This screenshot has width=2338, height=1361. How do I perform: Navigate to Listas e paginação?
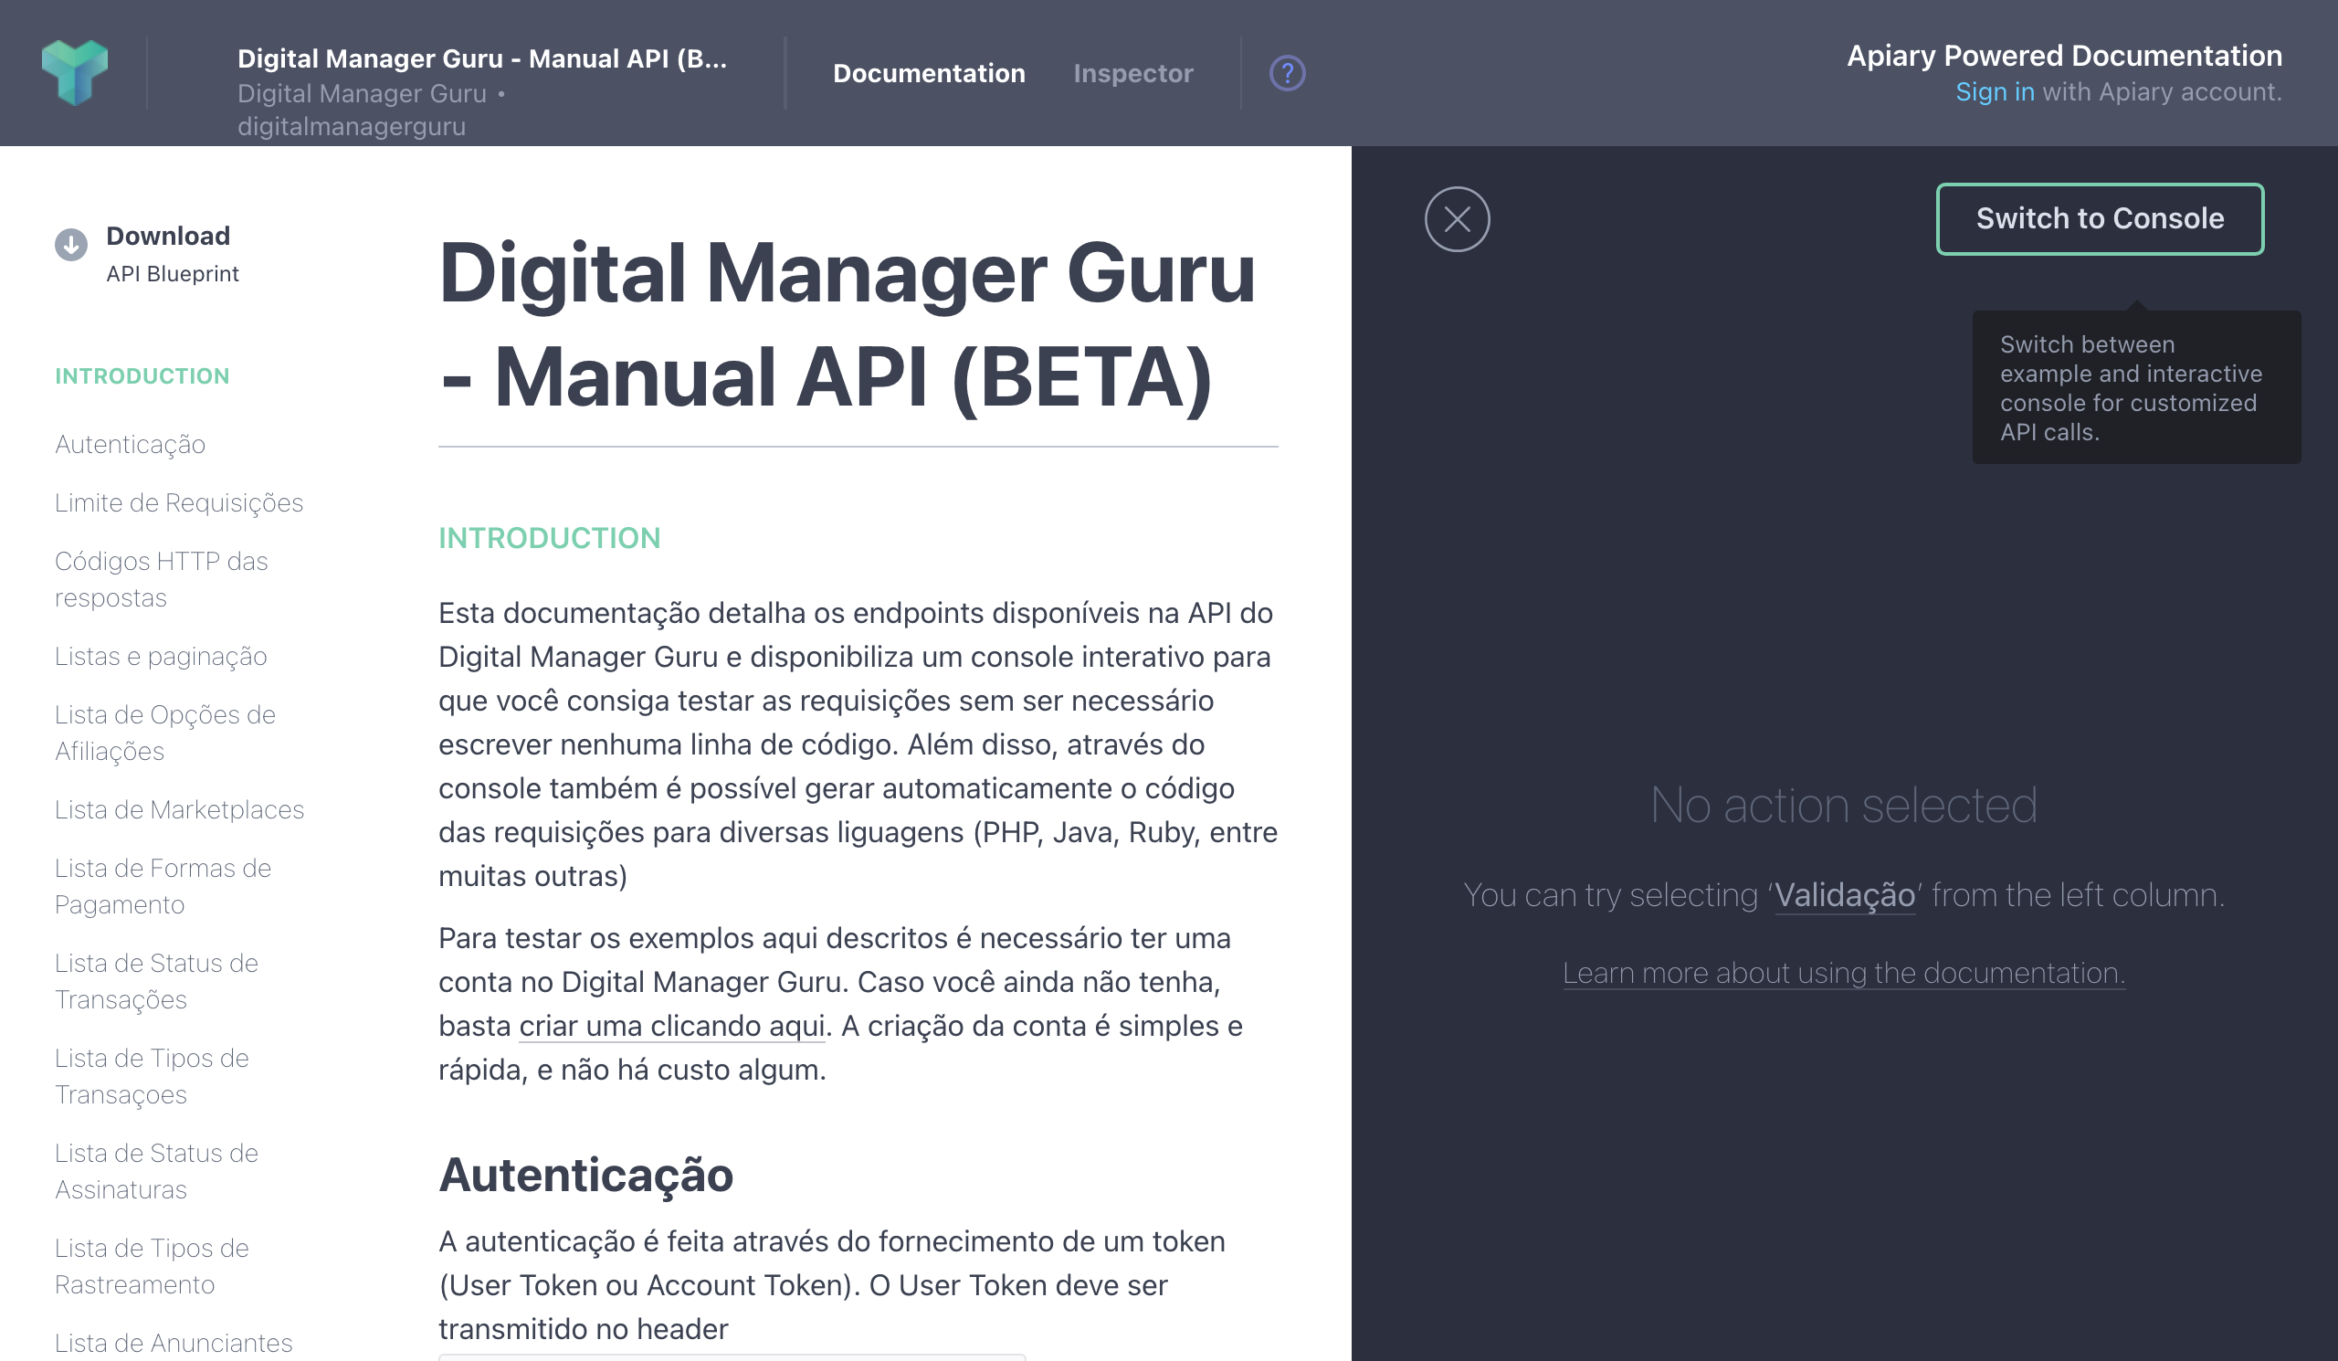161,657
